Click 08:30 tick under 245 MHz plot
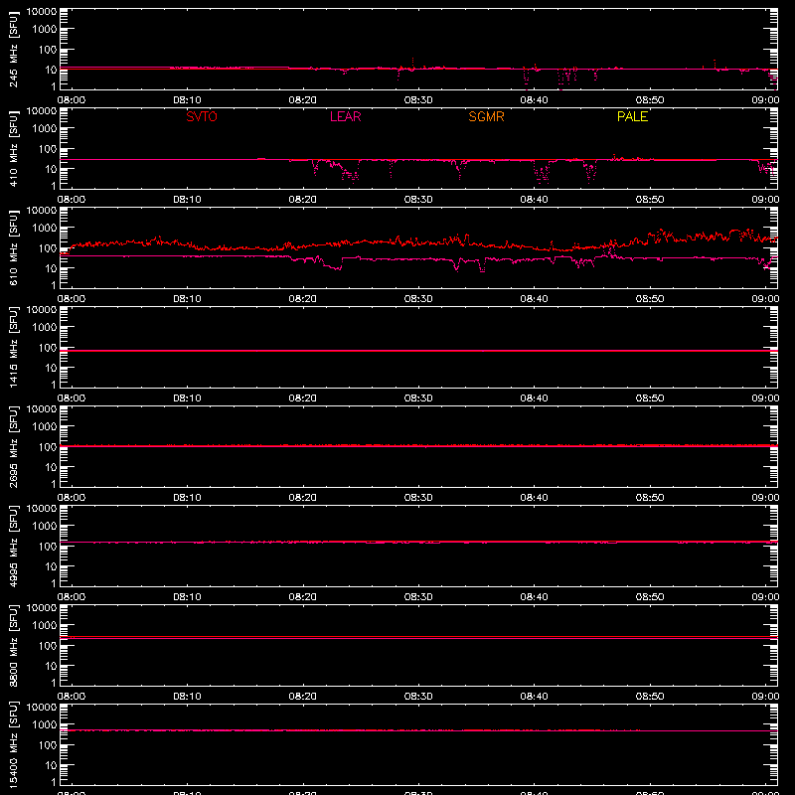 tap(418, 100)
